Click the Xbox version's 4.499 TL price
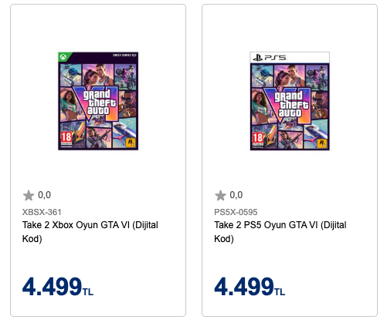This screenshot has height=323, width=387. [58, 286]
